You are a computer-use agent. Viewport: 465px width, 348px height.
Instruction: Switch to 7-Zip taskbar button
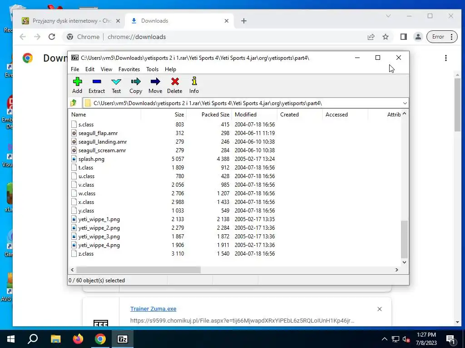pos(123,339)
